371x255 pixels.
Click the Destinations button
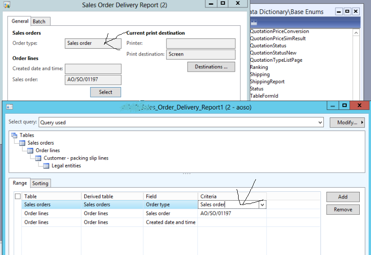coord(211,67)
